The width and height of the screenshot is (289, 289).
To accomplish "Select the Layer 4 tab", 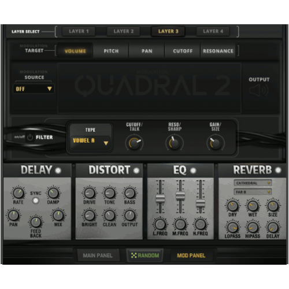I will point(213,31).
